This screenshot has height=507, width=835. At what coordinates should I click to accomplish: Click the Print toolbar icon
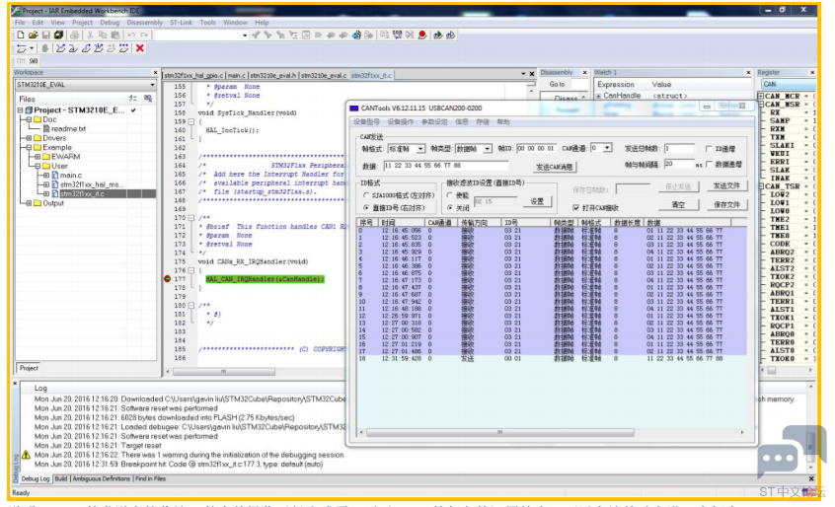[75, 36]
